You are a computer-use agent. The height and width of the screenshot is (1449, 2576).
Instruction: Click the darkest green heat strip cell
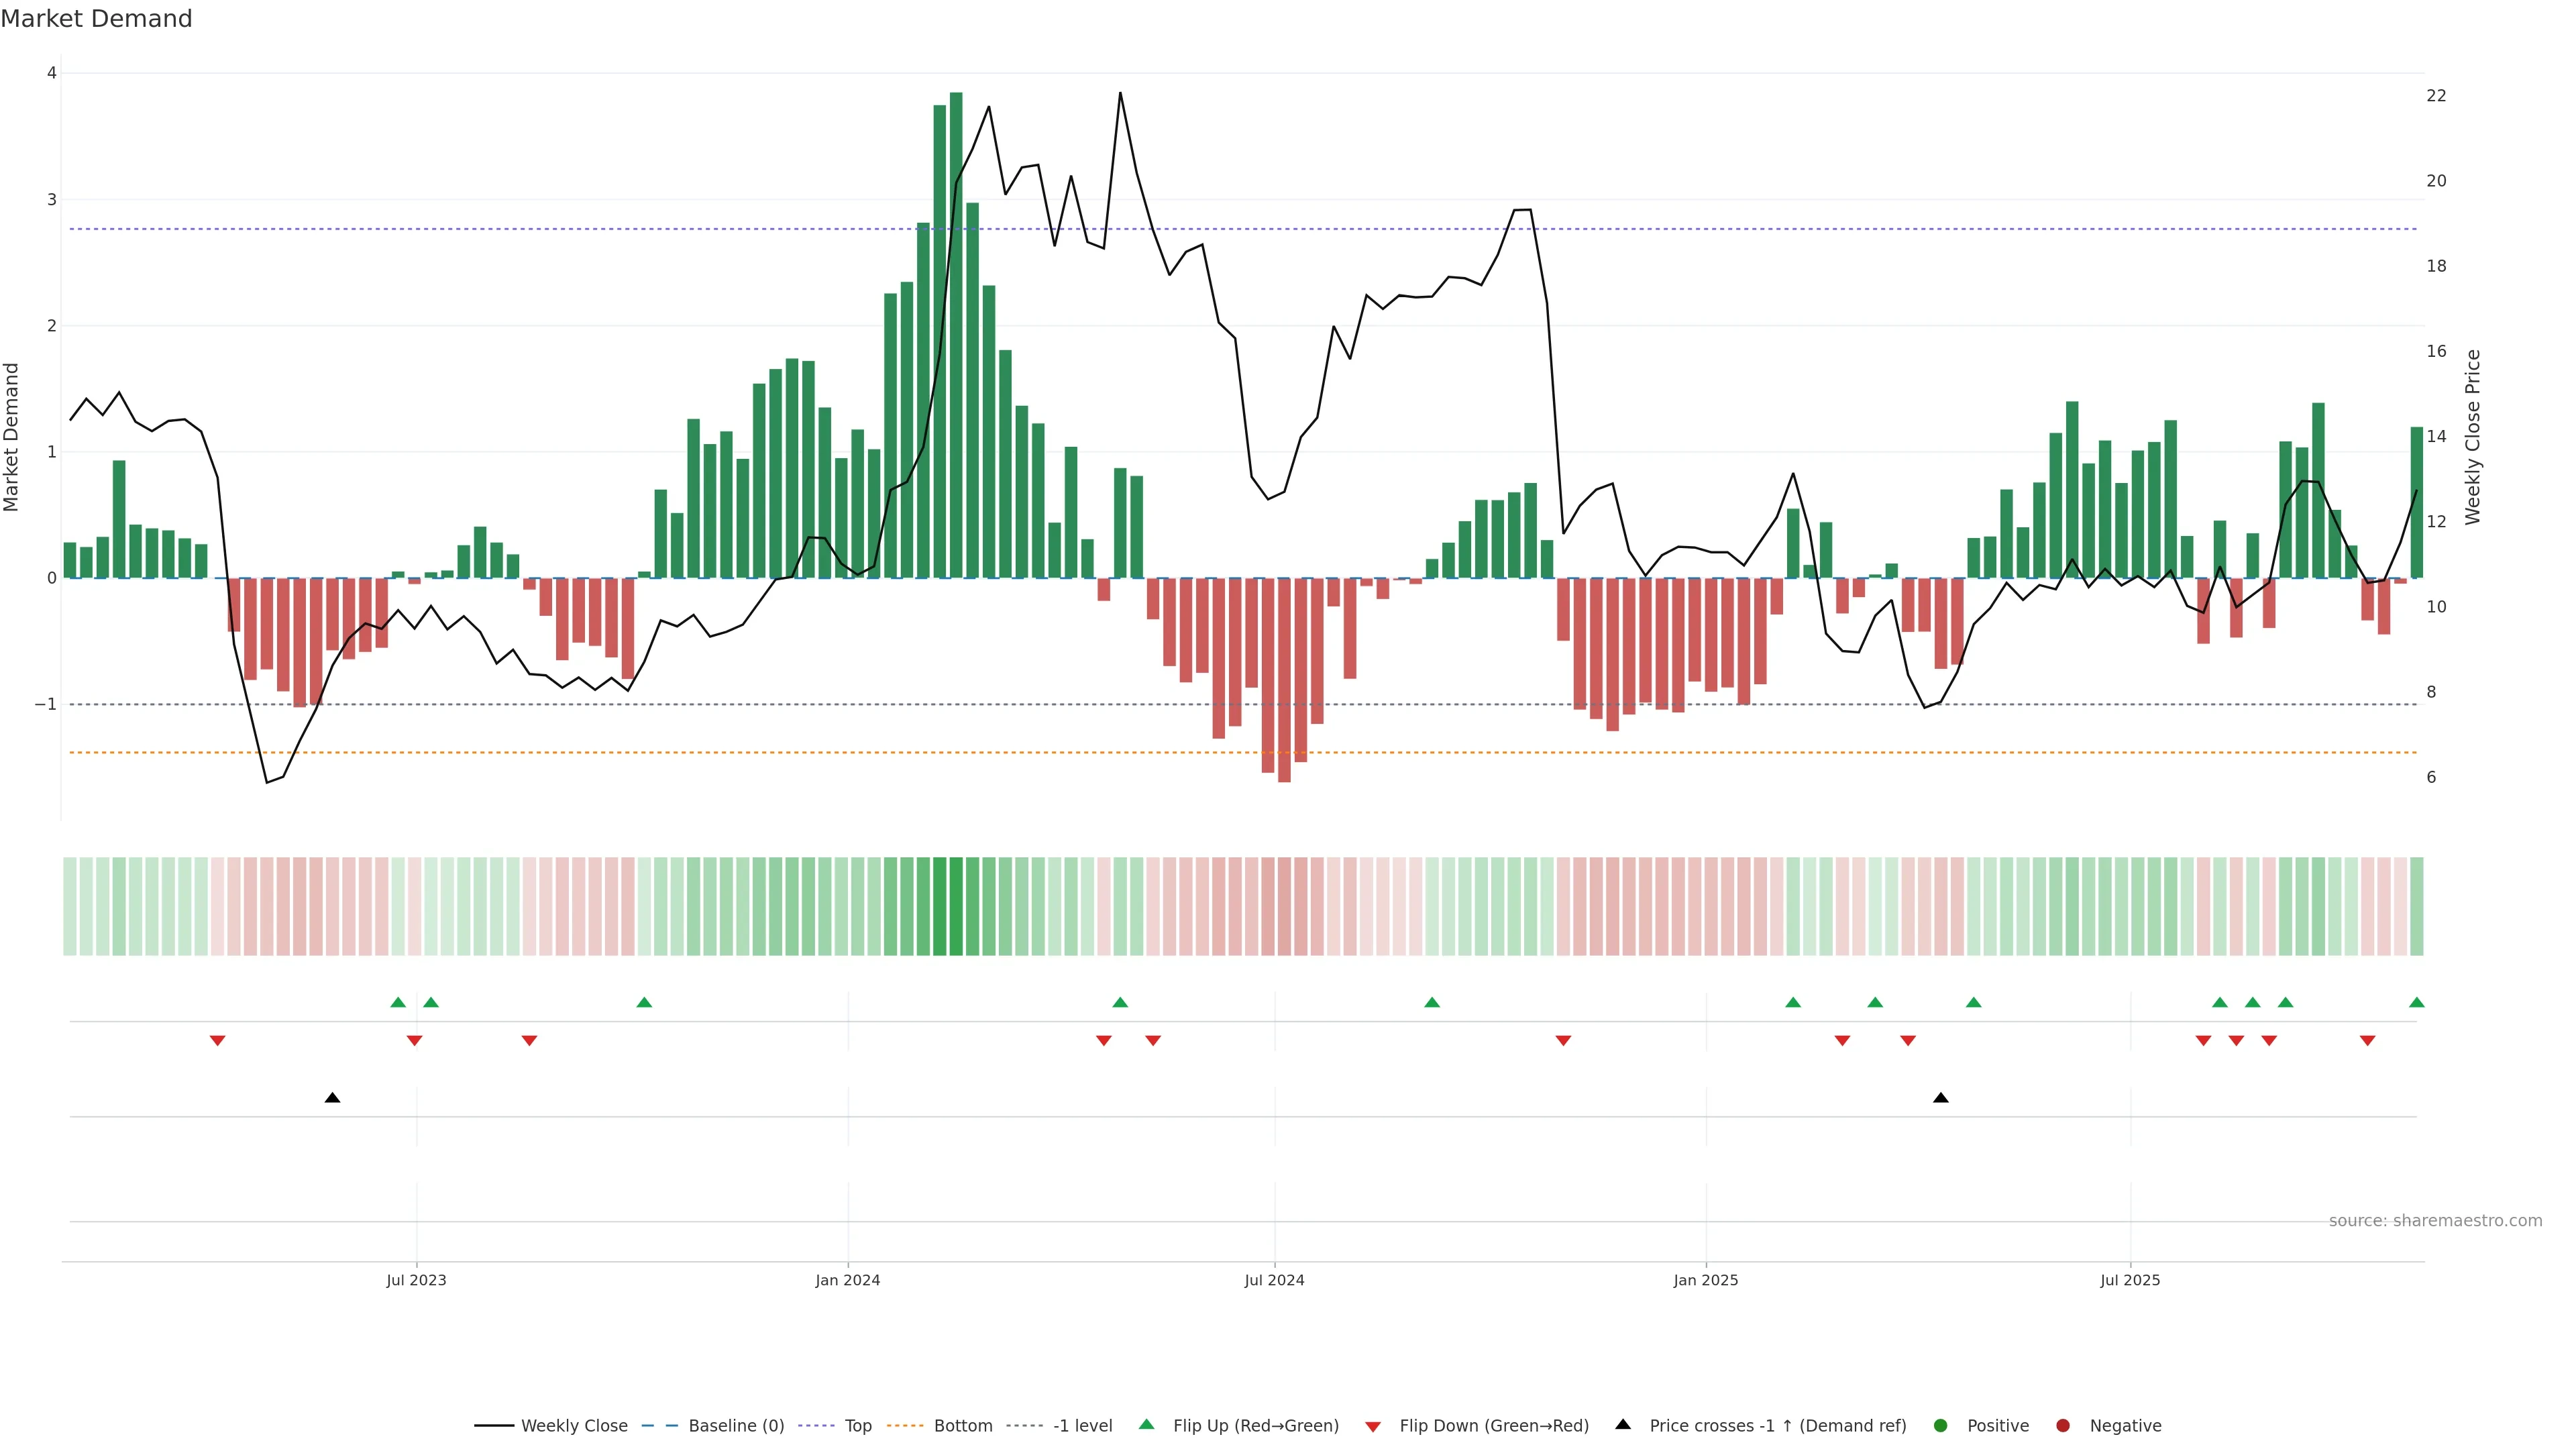pyautogui.click(x=956, y=906)
